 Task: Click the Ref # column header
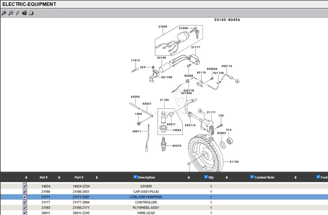(44, 177)
